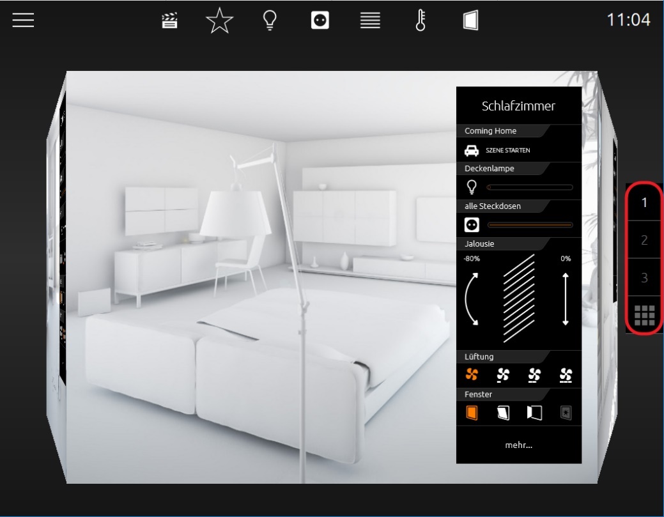Select the active orange Lüftung fan level
The width and height of the screenshot is (664, 517).
(472, 374)
